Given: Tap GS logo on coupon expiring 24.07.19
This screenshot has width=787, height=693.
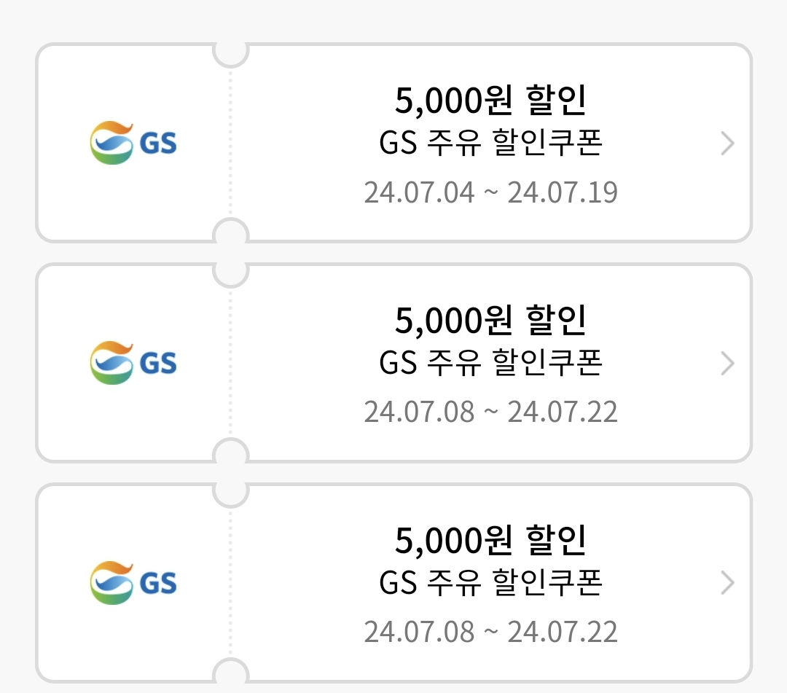Looking at the screenshot, I should point(133,143).
